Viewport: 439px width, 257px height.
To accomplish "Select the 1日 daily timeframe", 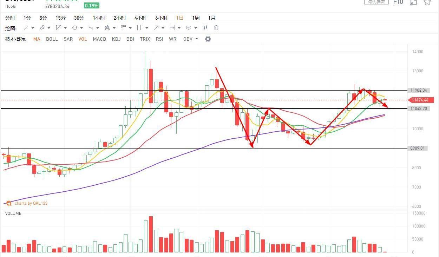I will click(x=180, y=18).
